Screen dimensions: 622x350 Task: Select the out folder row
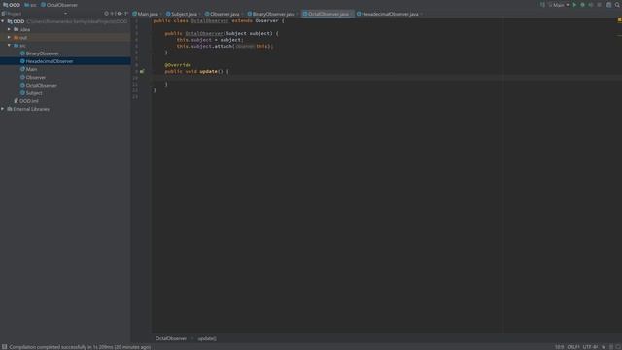[x=65, y=37]
